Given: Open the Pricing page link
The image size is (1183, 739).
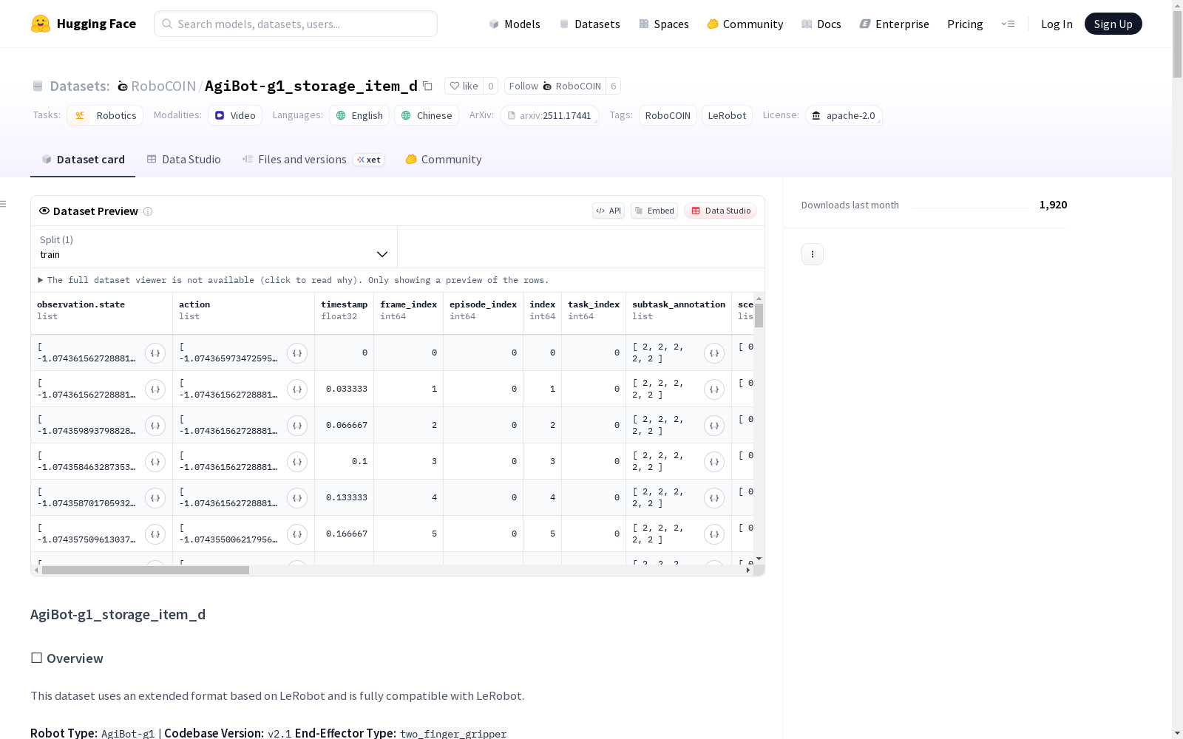Looking at the screenshot, I should [x=965, y=24].
